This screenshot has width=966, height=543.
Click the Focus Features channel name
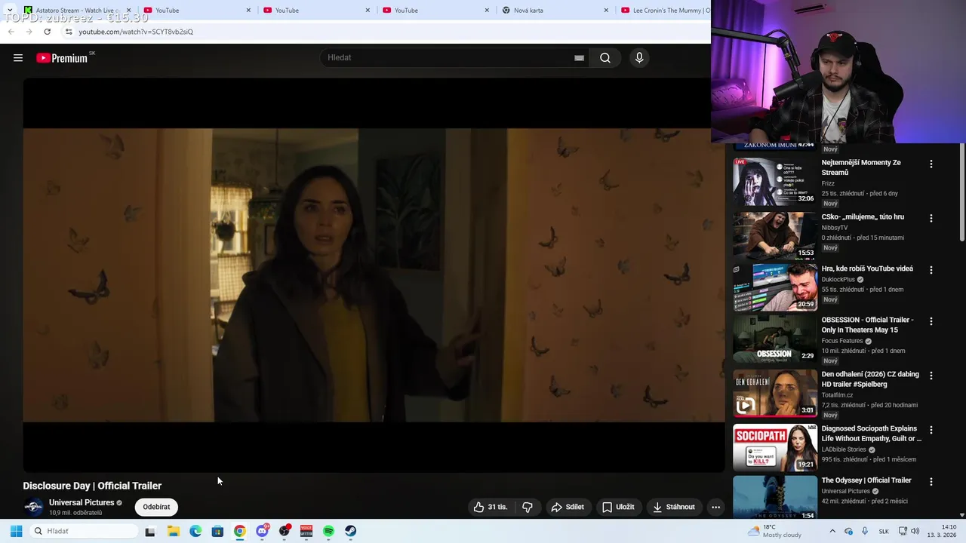click(x=842, y=341)
